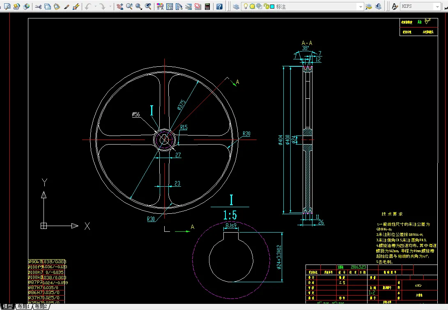Image resolution: width=448 pixels, height=310 pixels.
Task: Select the Match Properties paintbrush tool
Action: pyautogui.click(x=67, y=6)
